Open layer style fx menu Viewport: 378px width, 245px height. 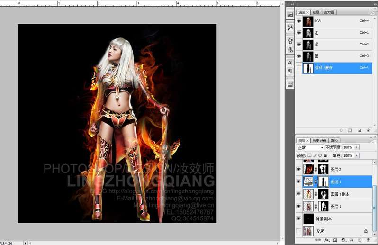(x=327, y=240)
